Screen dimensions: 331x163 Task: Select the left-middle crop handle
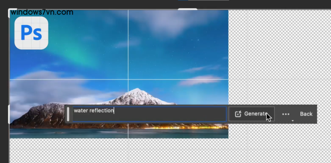(9, 114)
